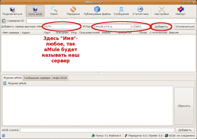Screen dimensions: 197x139
Task: Show the Передачи transfers window
Action: (73, 11)
